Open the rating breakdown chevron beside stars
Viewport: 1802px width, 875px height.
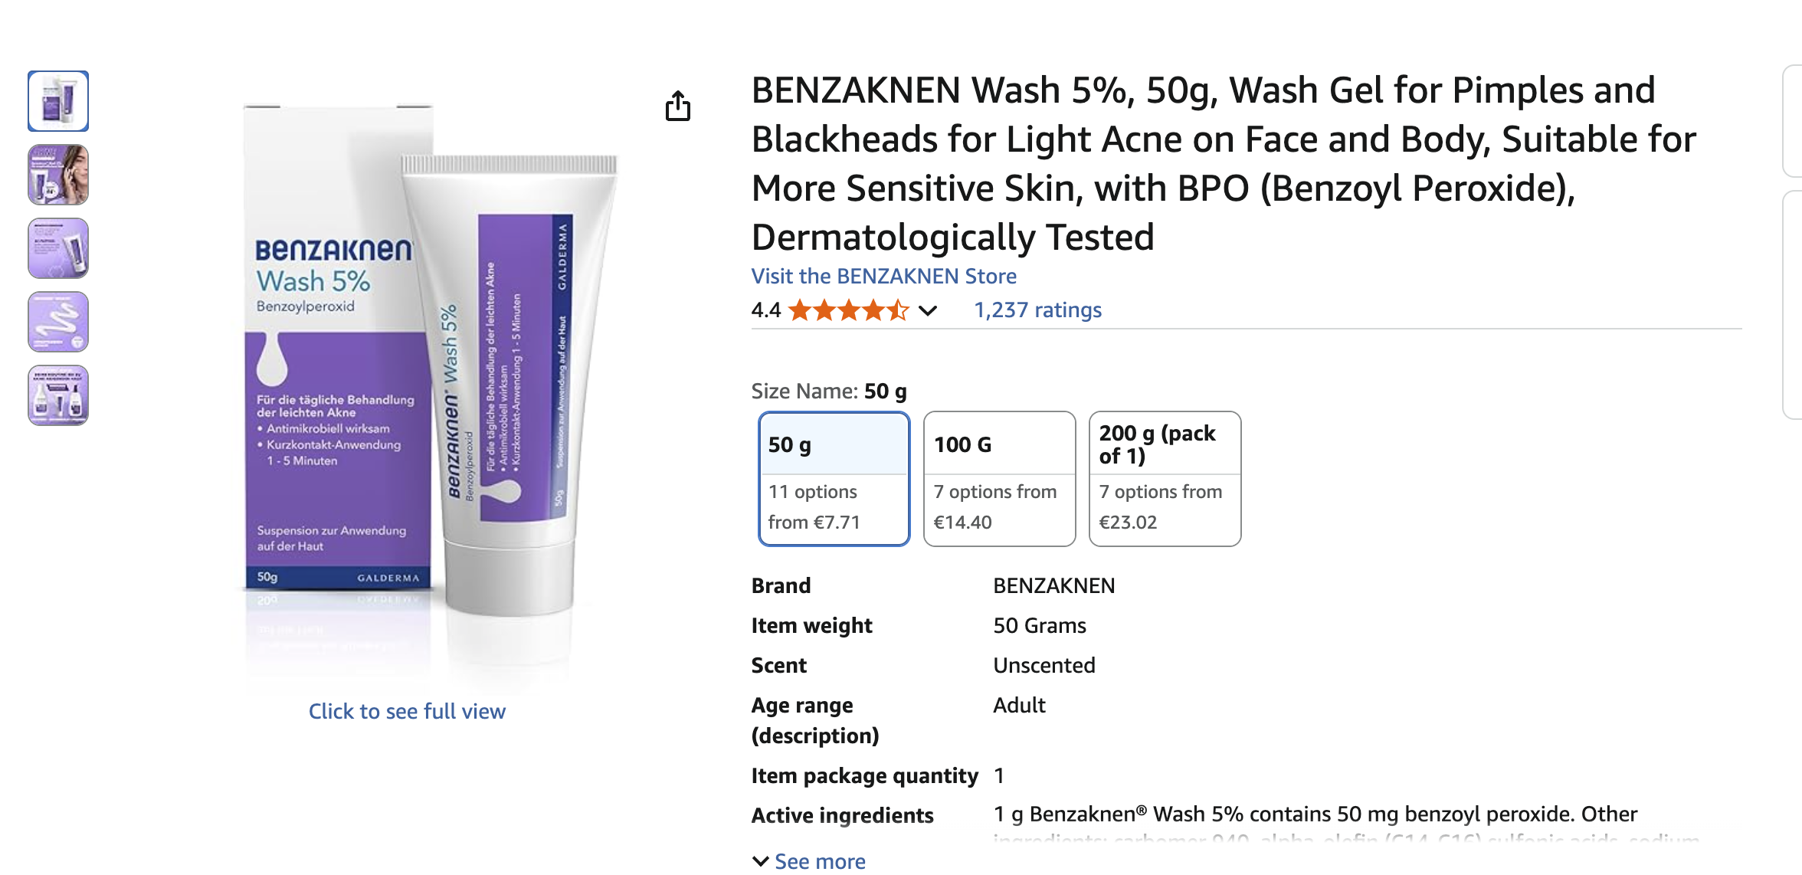click(928, 310)
